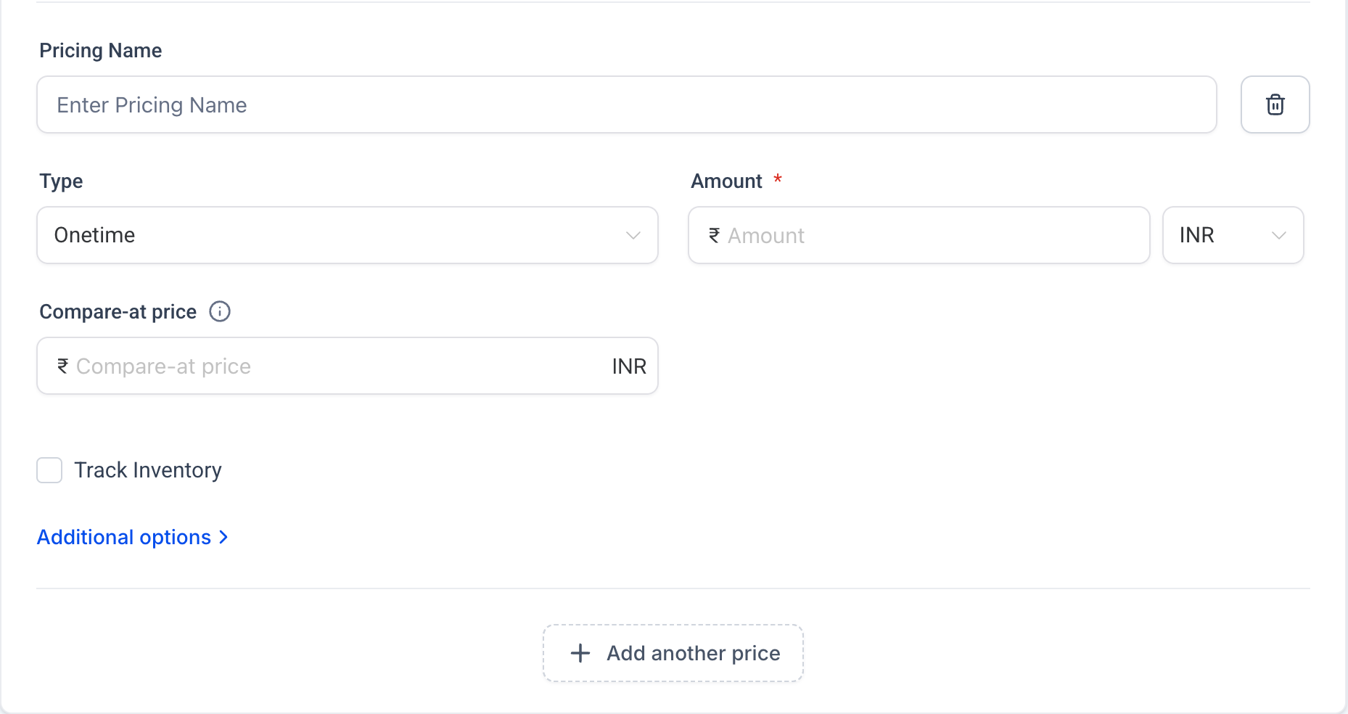Image resolution: width=1348 pixels, height=714 pixels.
Task: Toggle inventory tracking for this price
Action: coord(49,470)
